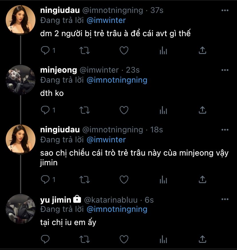Open more options on yu jimin's tweet
This screenshot has height=250, width=237.
(225, 199)
